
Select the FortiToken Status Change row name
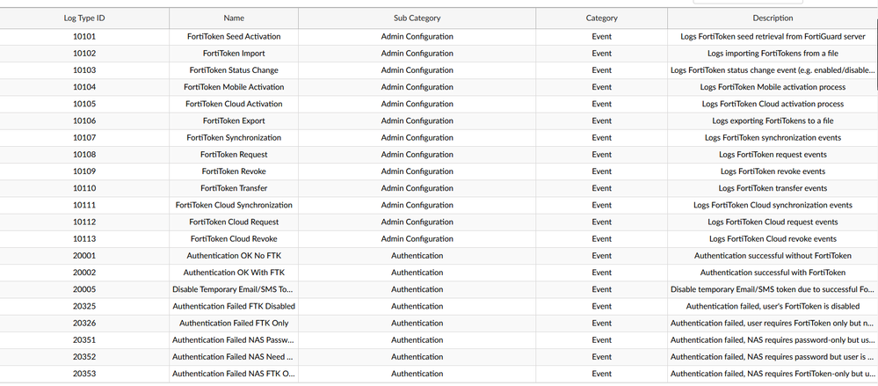[x=234, y=70]
